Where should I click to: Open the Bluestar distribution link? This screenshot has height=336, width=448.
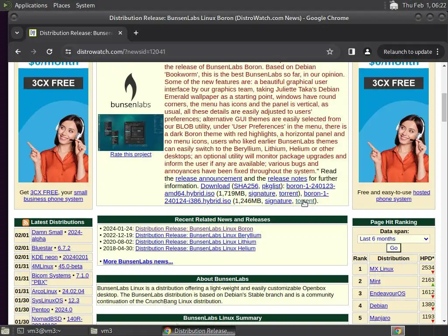[x=42, y=248]
